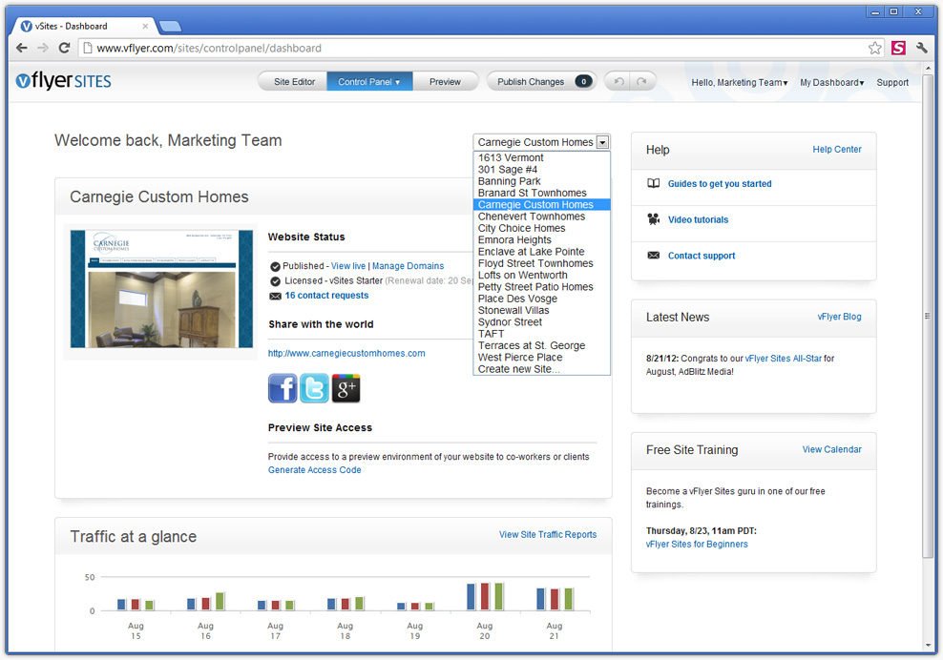This screenshot has width=943, height=660.
Task: Choose Terraces at St. George
Action: click(x=541, y=345)
